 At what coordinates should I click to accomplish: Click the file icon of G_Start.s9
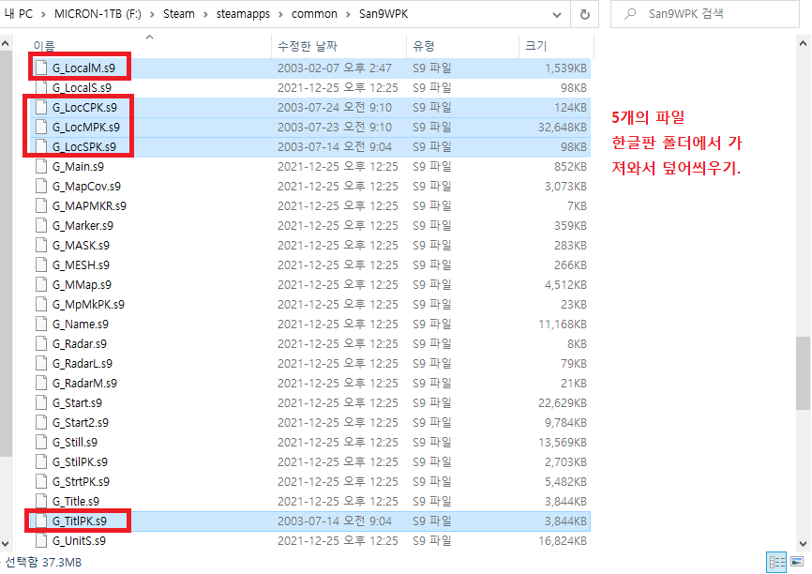pyautogui.click(x=41, y=402)
